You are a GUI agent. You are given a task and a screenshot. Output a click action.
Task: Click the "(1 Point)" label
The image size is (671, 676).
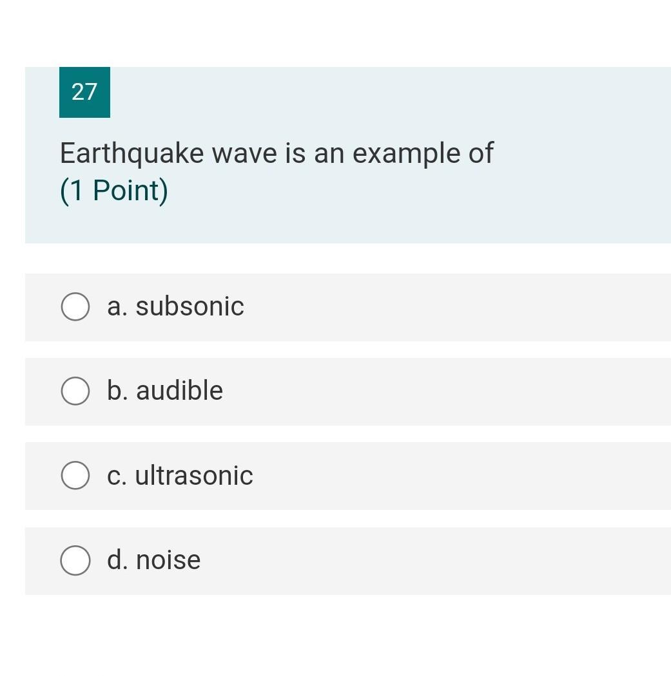click(114, 191)
